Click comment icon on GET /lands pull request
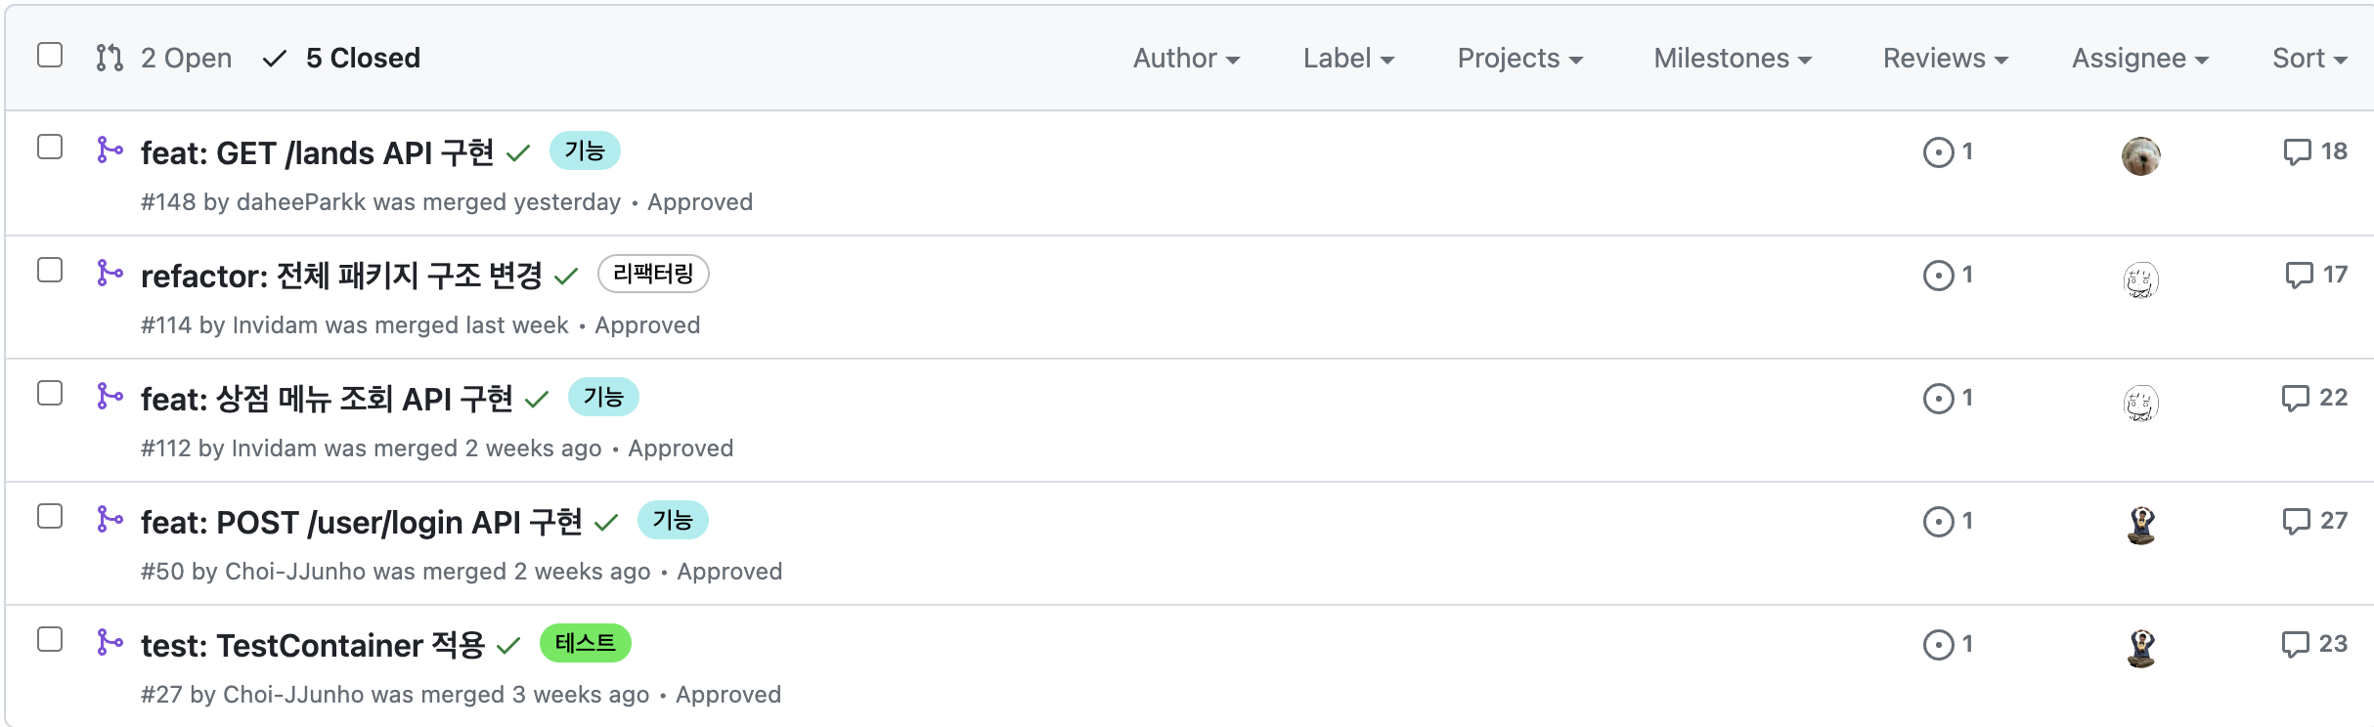2374x727 pixels. (x=2296, y=152)
